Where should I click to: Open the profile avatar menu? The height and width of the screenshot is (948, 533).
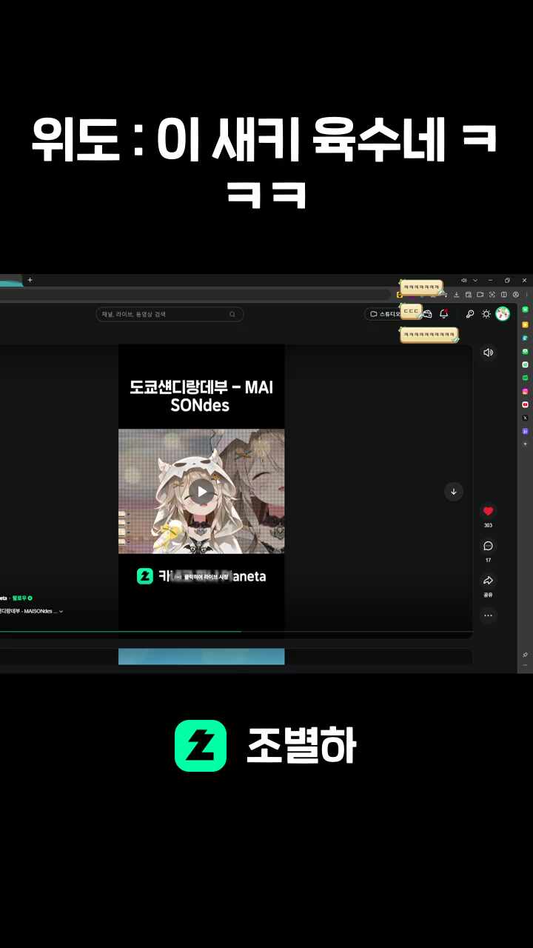click(503, 314)
